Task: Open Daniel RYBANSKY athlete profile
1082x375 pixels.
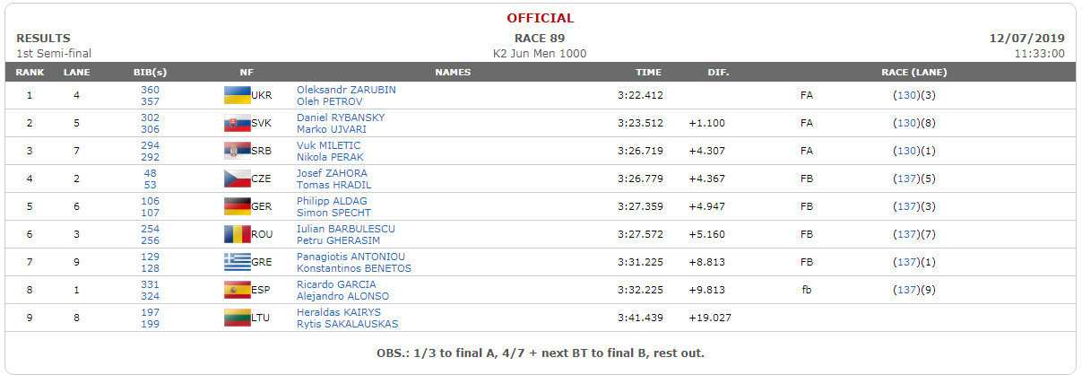Action: pyautogui.click(x=341, y=118)
